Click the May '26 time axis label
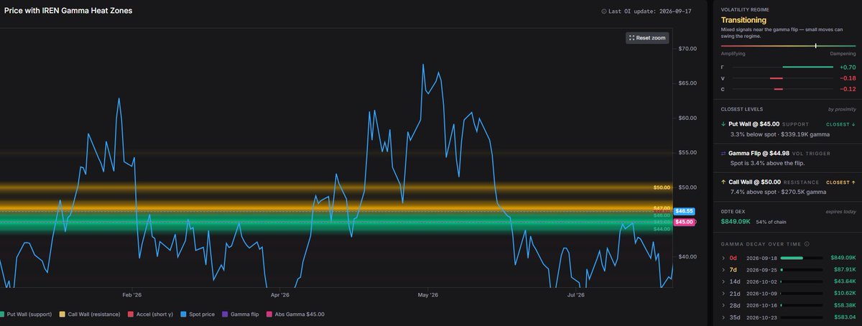 pyautogui.click(x=427, y=294)
